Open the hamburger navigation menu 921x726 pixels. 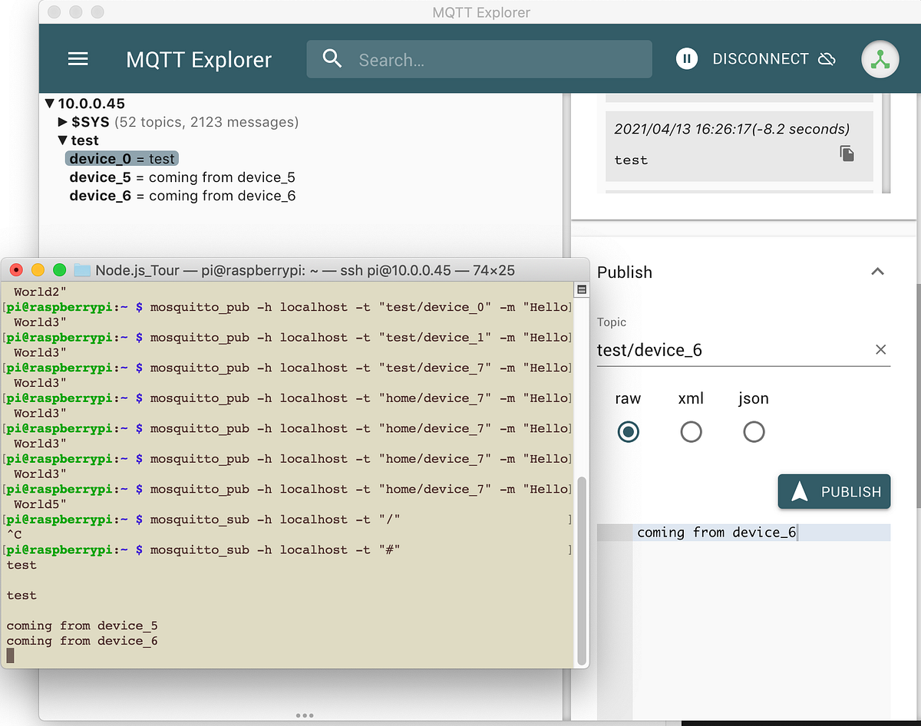[x=78, y=59]
